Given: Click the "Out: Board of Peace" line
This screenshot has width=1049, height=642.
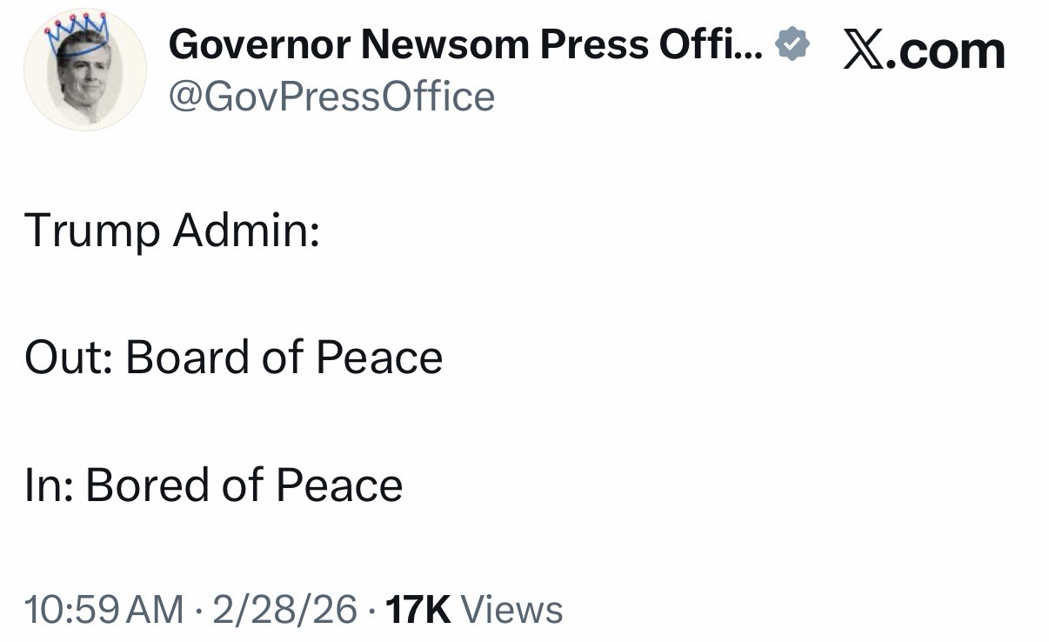Looking at the screenshot, I should [234, 358].
